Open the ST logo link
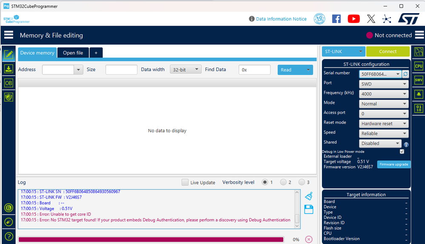This screenshot has width=425, height=244. coord(408,19)
